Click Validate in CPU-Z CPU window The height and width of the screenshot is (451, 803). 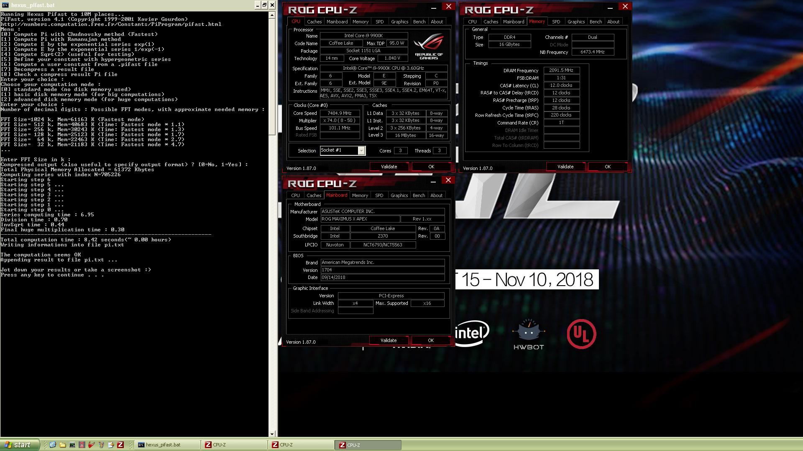(x=389, y=167)
